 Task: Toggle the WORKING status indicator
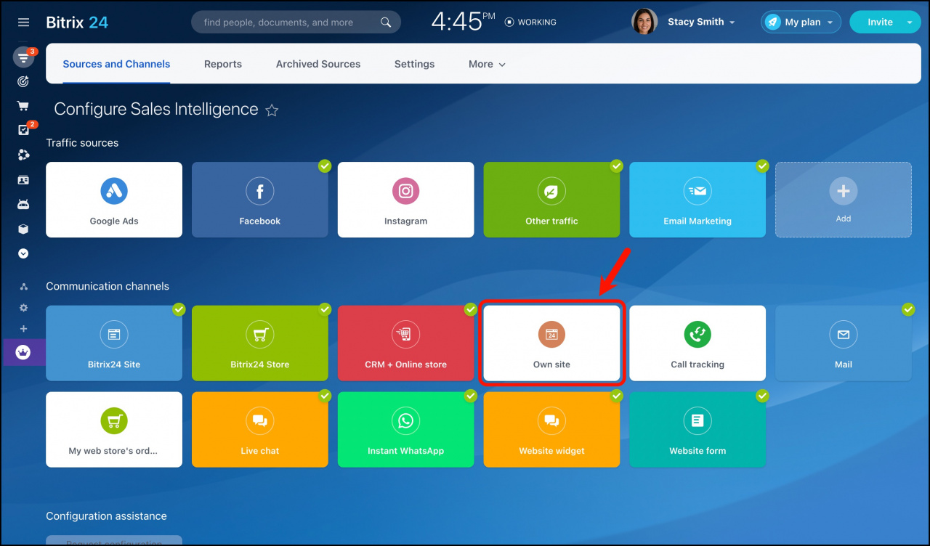(x=530, y=23)
